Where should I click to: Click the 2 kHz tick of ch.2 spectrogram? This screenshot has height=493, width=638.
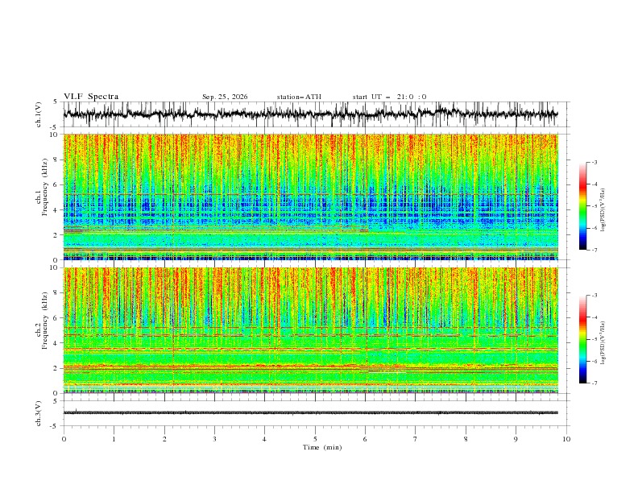tap(57, 368)
